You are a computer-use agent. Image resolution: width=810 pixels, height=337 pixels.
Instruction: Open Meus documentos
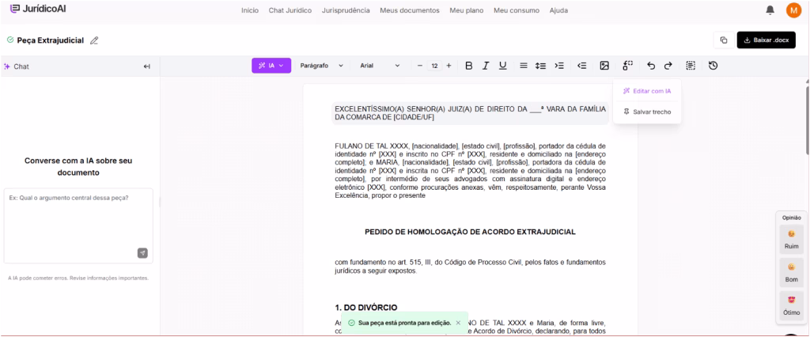tap(410, 10)
